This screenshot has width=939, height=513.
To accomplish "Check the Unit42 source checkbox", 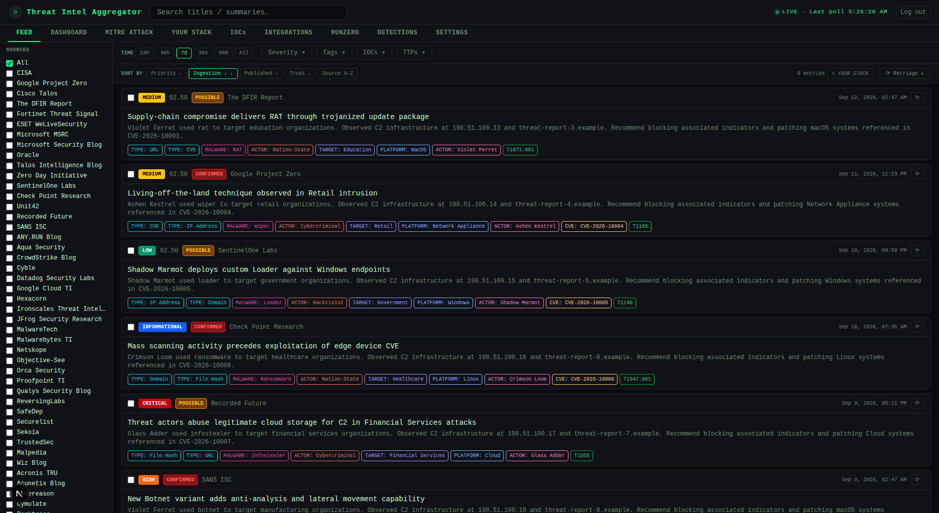I will pos(9,207).
